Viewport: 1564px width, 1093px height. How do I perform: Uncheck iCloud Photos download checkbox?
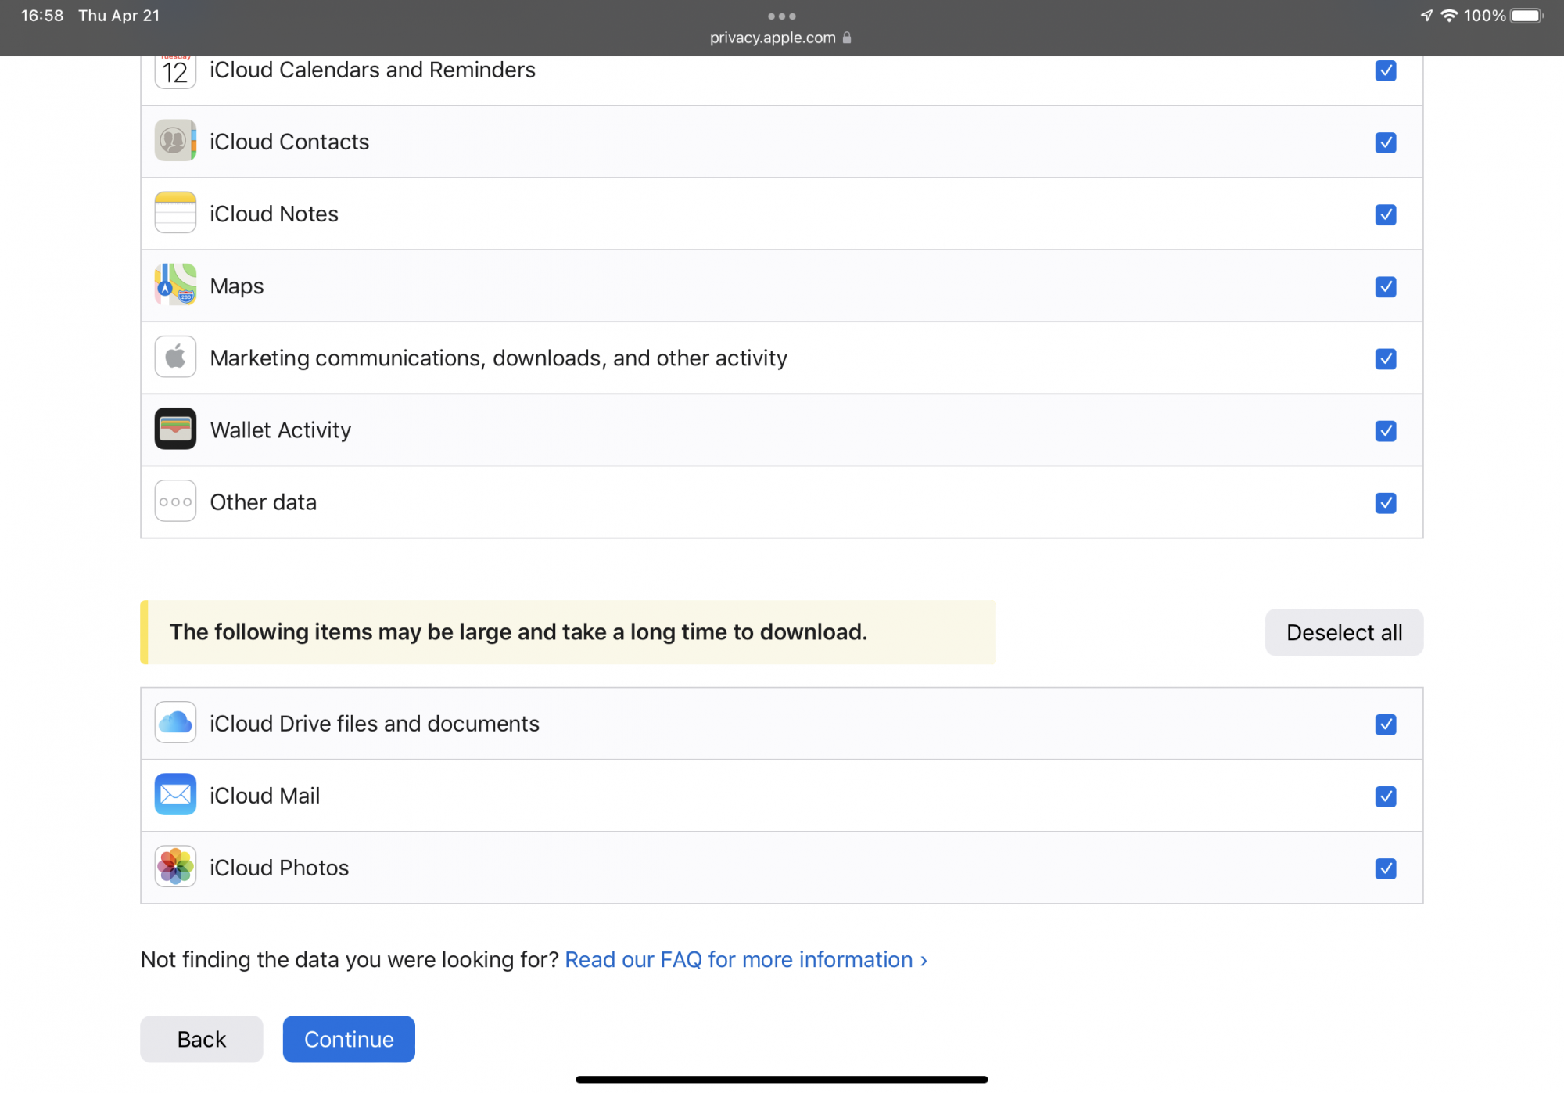1385,868
